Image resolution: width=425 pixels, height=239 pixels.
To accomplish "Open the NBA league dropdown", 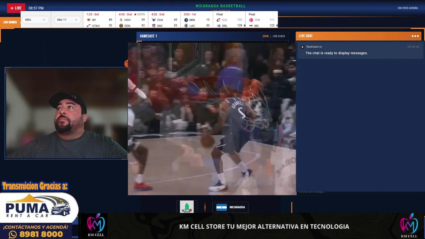I will tap(35, 20).
